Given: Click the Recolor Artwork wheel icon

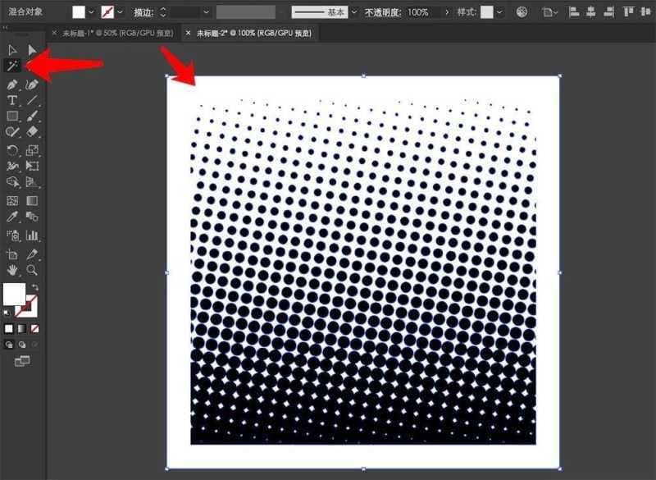Looking at the screenshot, I should pyautogui.click(x=522, y=13).
